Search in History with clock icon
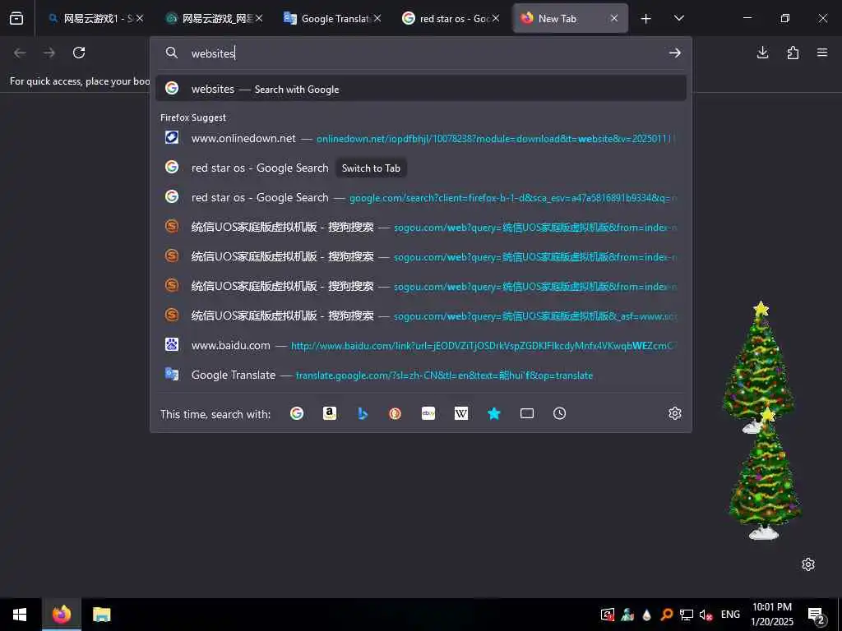Viewport: 842px width, 631px height. [x=559, y=413]
